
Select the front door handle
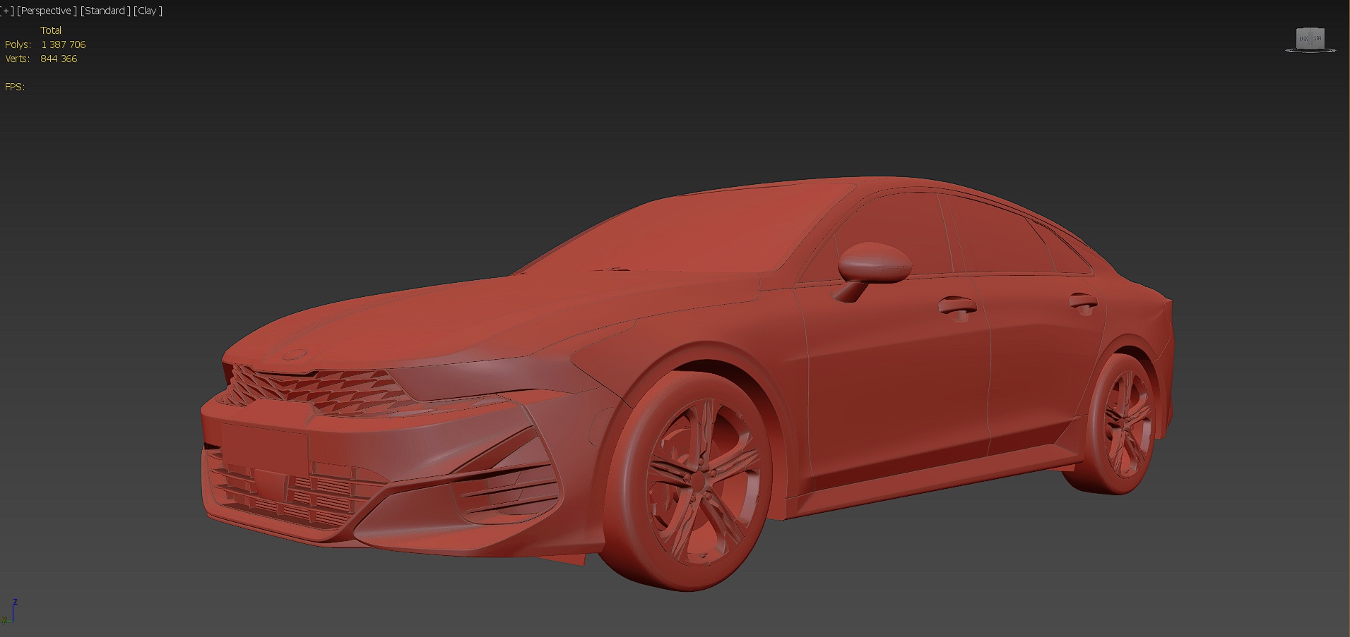[x=957, y=305]
